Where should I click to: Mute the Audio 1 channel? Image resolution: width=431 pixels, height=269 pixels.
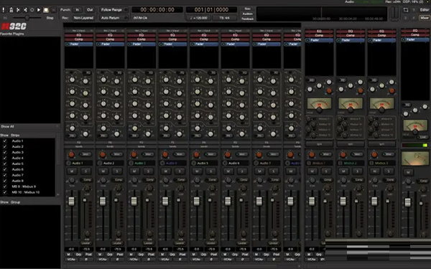72,171
